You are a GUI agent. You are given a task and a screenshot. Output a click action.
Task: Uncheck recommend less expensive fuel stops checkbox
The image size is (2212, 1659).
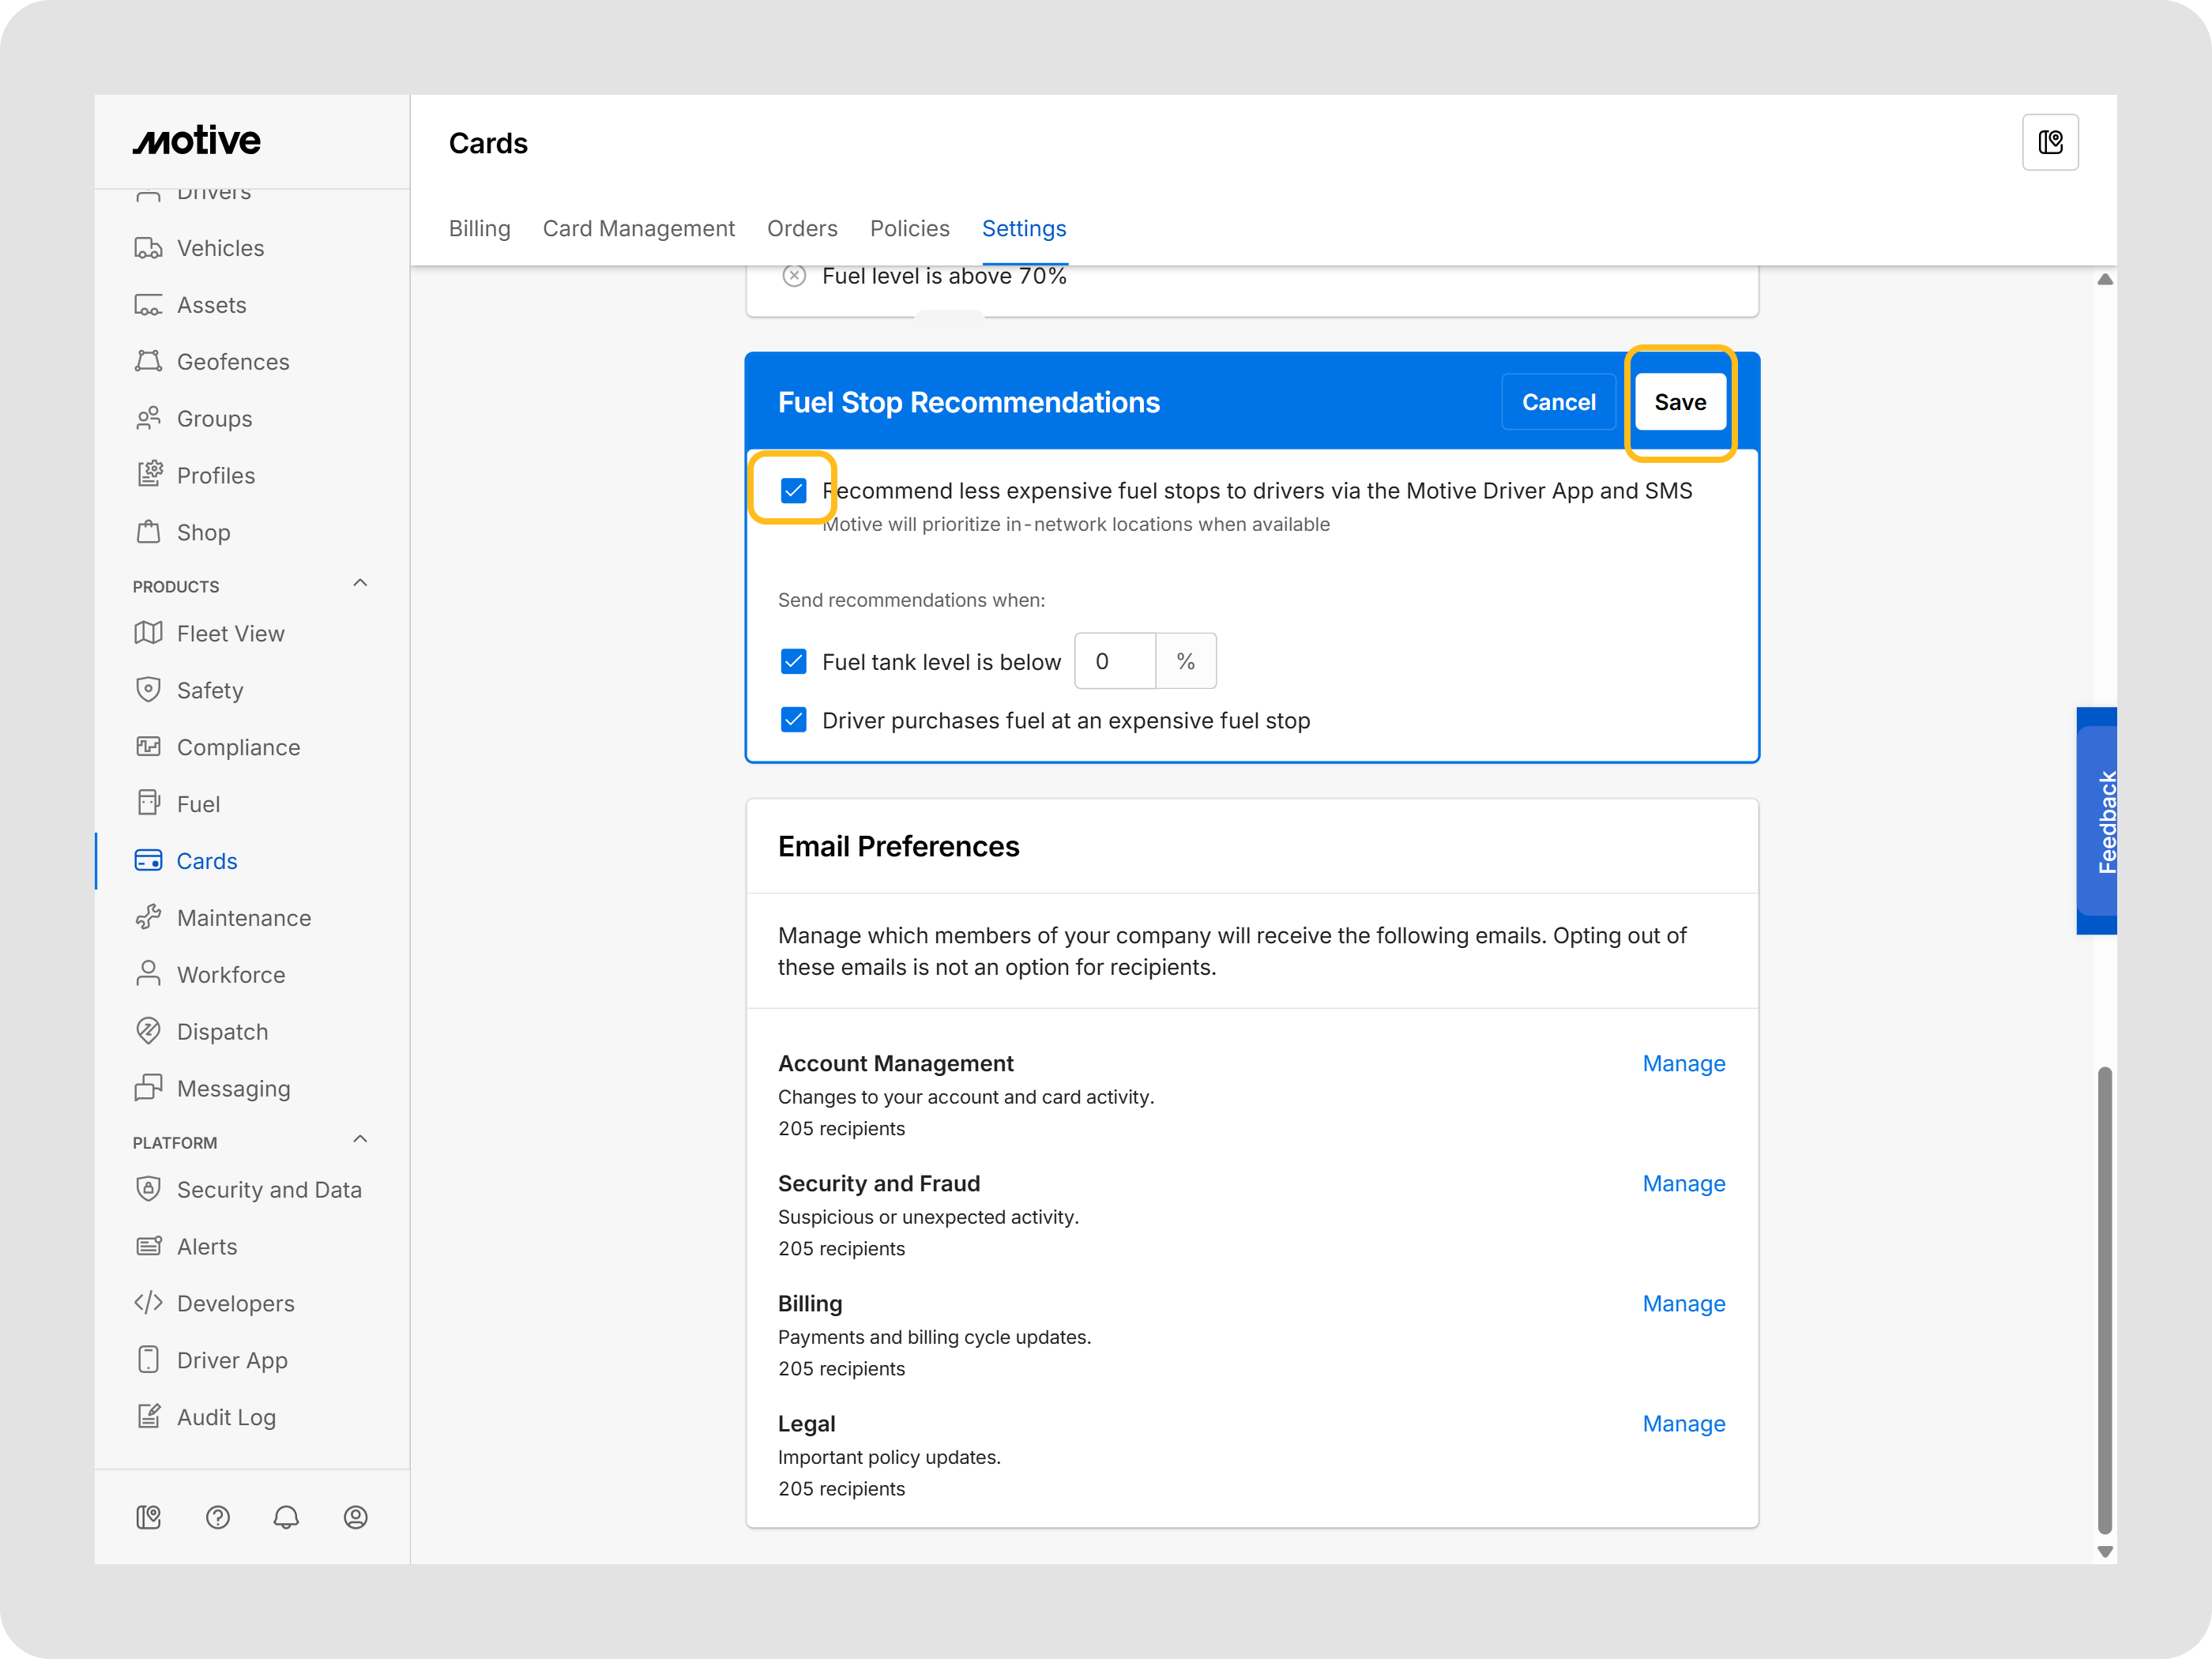point(794,490)
